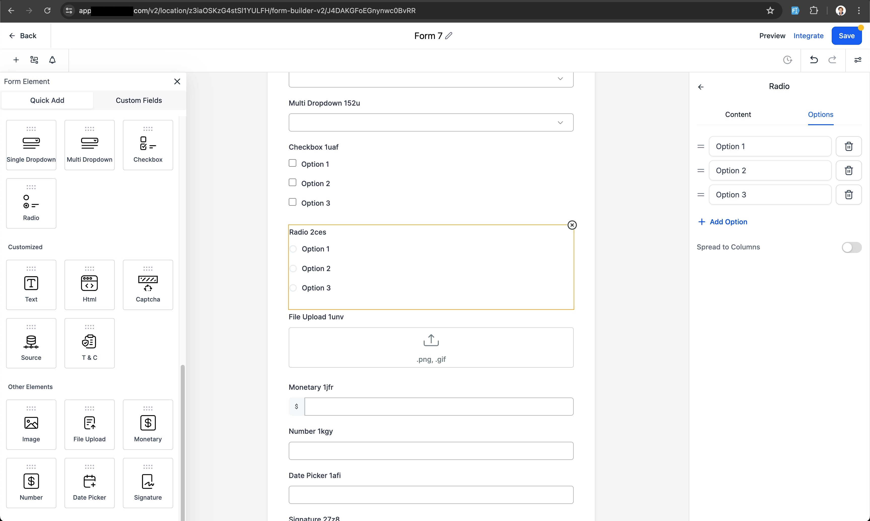The height and width of the screenshot is (521, 870).
Task: Toggle Spread to Columns switch
Action: click(851, 247)
